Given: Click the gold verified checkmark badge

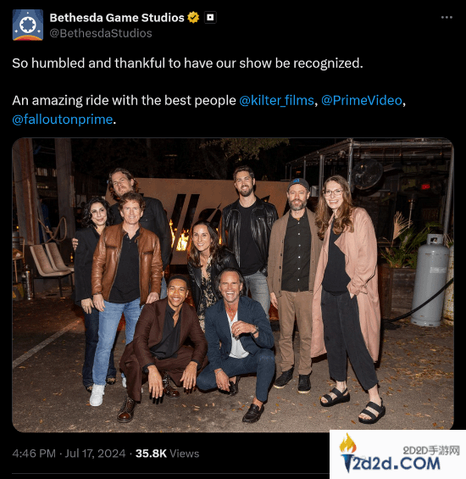Looking at the screenshot, I should click(193, 18).
